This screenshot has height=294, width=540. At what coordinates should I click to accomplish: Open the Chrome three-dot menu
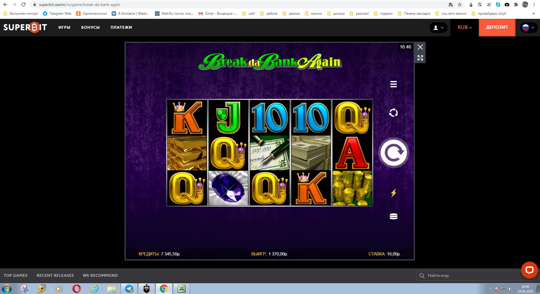tap(534, 5)
